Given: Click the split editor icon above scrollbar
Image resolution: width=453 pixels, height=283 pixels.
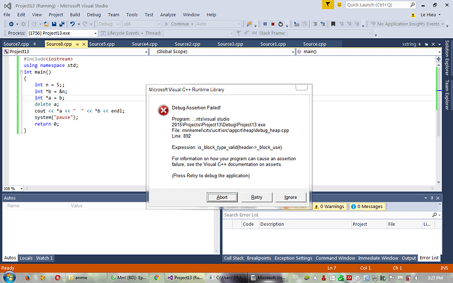Looking at the screenshot, I should pos(439,58).
